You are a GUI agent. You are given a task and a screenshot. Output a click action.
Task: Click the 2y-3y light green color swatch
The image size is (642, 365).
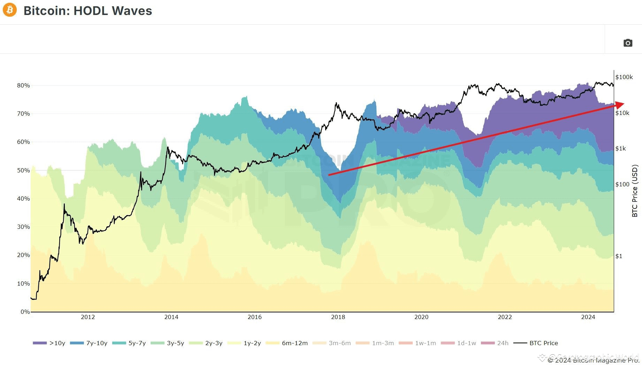196,343
